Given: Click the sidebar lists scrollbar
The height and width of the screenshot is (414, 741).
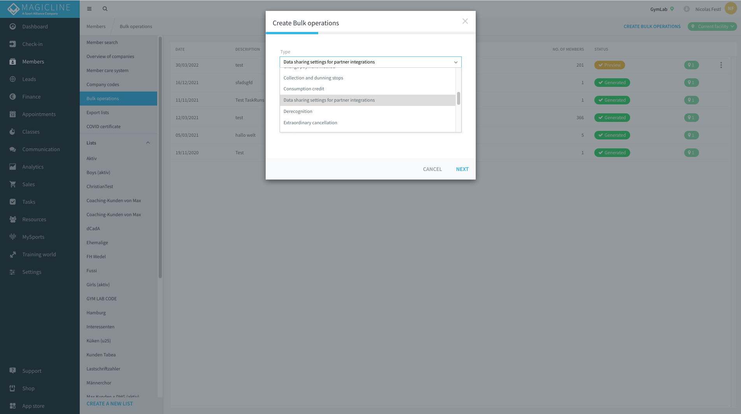Looking at the screenshot, I should pos(160,157).
